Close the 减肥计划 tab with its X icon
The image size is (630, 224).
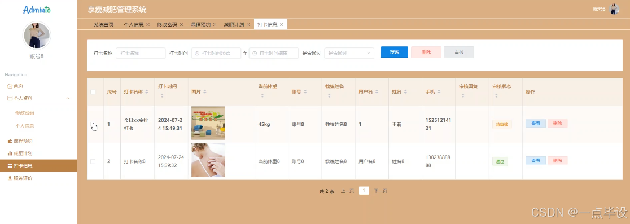pyautogui.click(x=248, y=24)
